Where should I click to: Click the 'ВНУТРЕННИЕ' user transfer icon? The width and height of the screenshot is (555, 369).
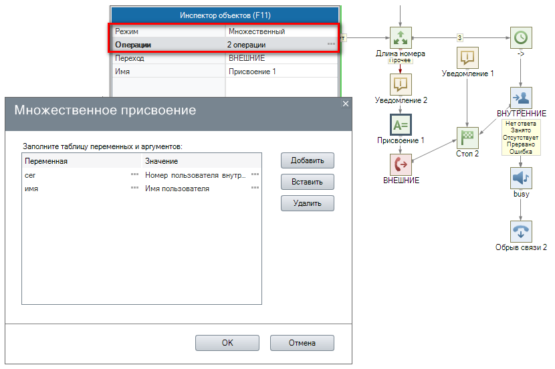521,98
